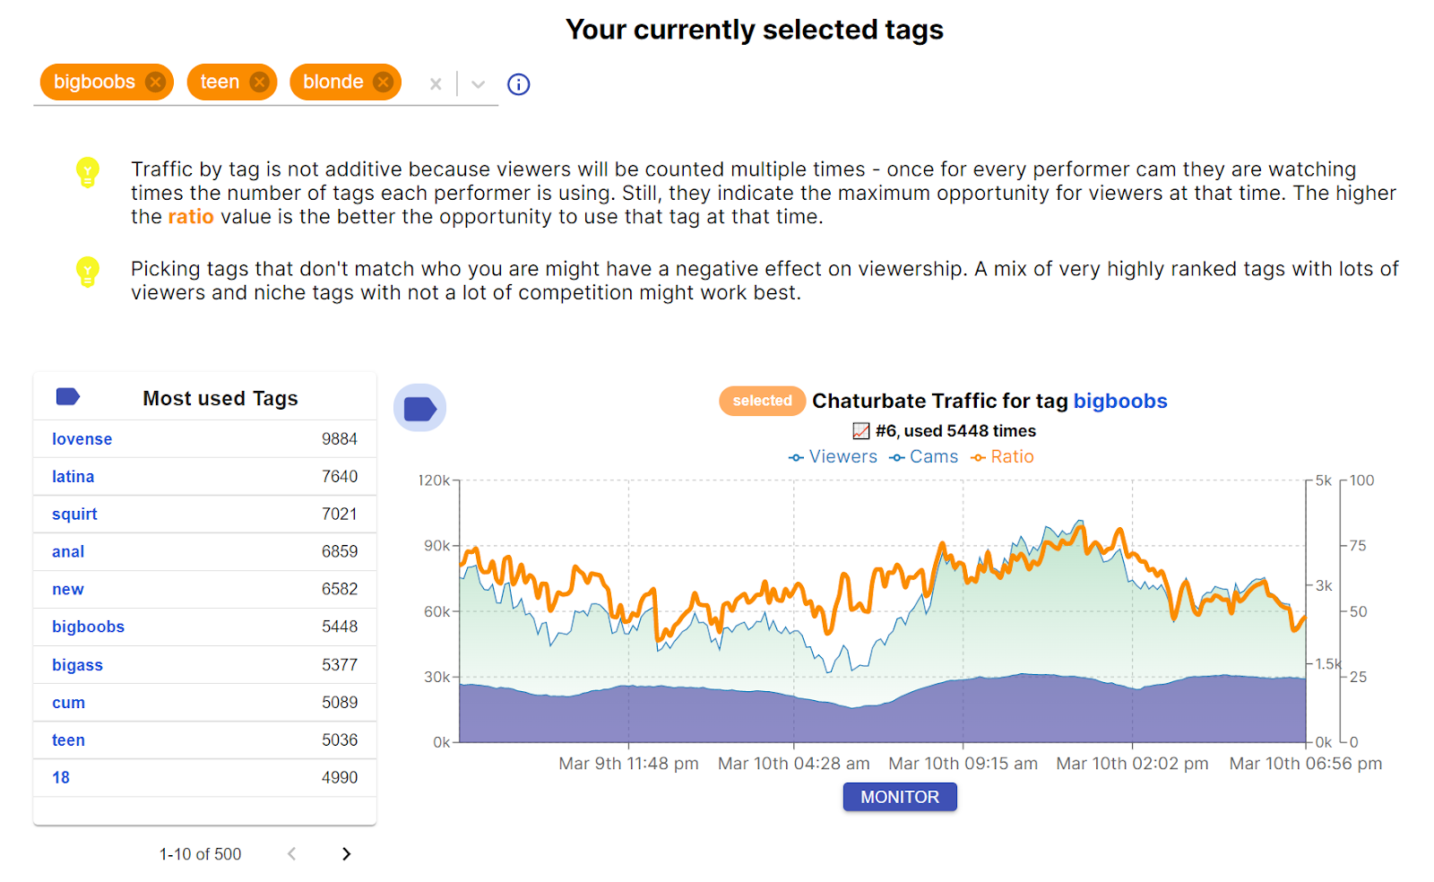Click the 7640 count for latina
Screen dimensions: 1434x882
[x=340, y=477]
